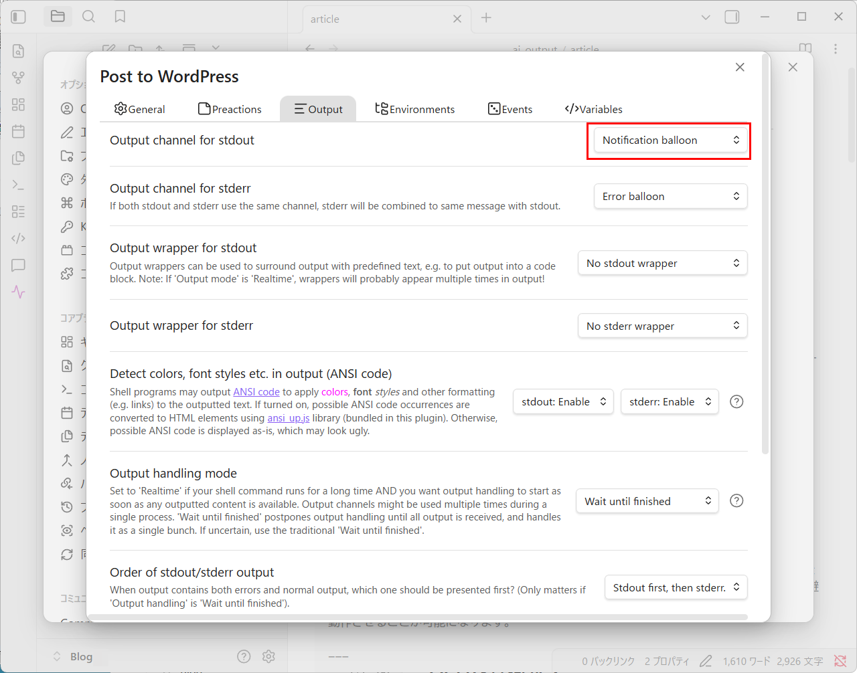This screenshot has height=673, width=857.
Task: Close the settings window behind the dialog
Action: point(793,67)
